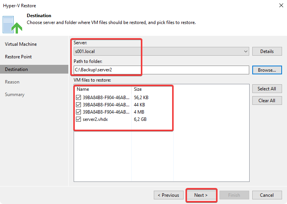Screen dimensions: 287x204
Task: Deselect the 4 MB file checkbox
Action: [x=79, y=112]
